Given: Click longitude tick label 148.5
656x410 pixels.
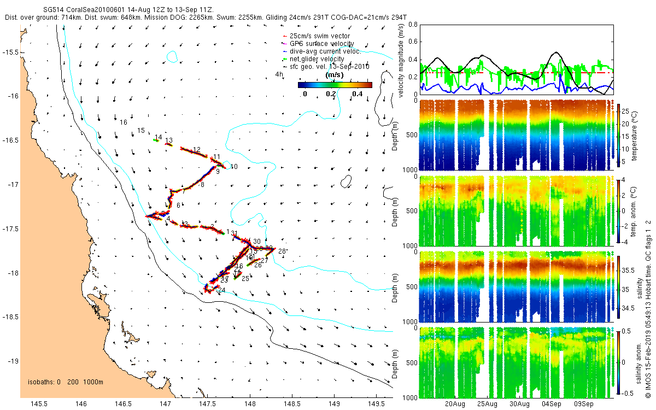Looking at the screenshot, I should click(x=292, y=404).
